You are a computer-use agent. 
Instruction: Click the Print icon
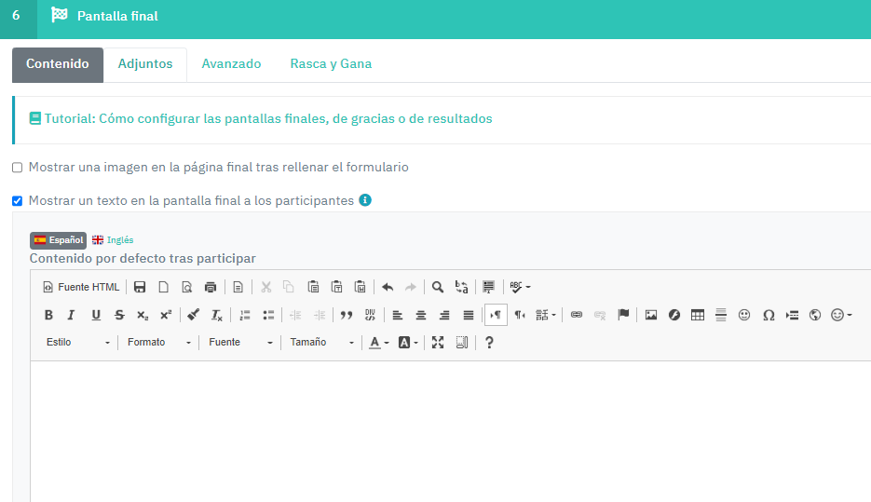(x=210, y=287)
